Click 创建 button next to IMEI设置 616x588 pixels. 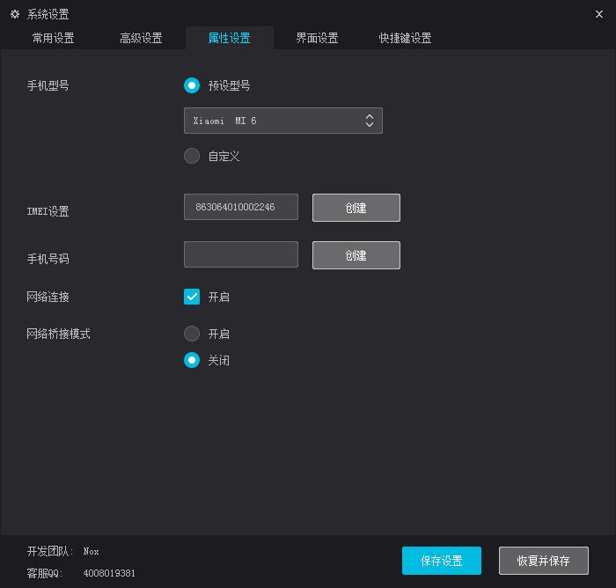point(356,208)
